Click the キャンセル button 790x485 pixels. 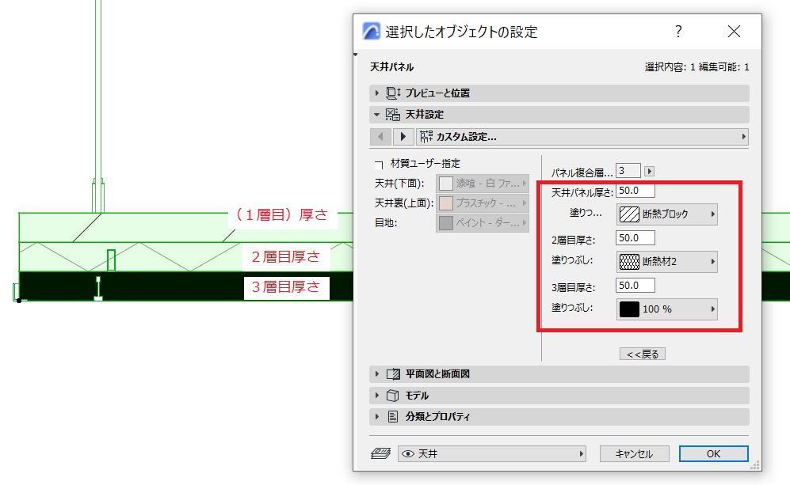(x=635, y=454)
